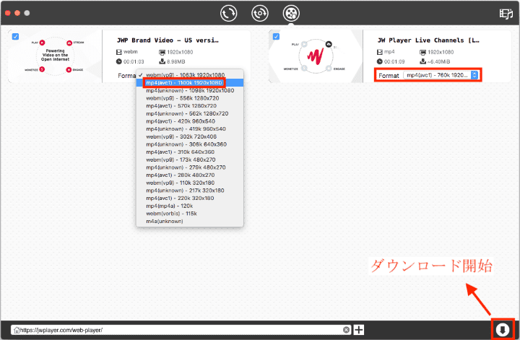The width and height of the screenshot is (520, 340).
Task: Choose mp4(avc1) - 280k 480x270 option
Action: 190,175
